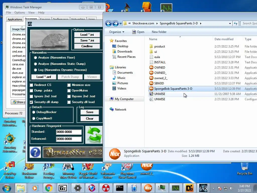Viewport: 257px width, 193px height.
Task: Uncheck Security.dll dump
Action: [x=31, y=102]
